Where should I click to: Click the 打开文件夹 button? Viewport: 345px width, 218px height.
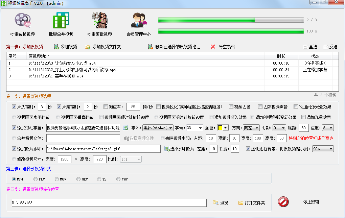251,202
